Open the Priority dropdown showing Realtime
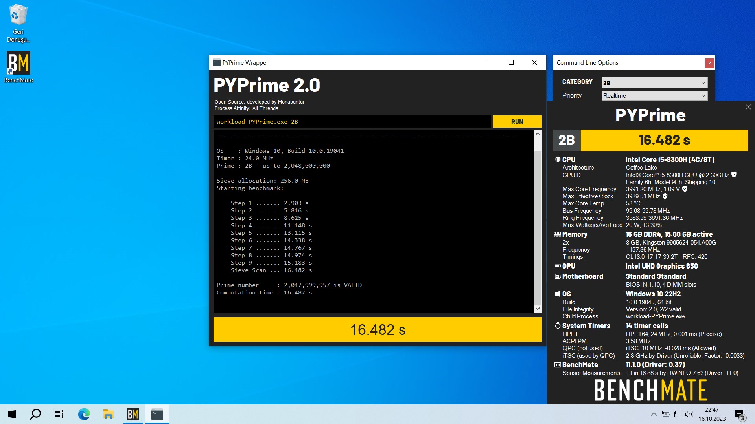The width and height of the screenshot is (755, 424). pyautogui.click(x=654, y=96)
